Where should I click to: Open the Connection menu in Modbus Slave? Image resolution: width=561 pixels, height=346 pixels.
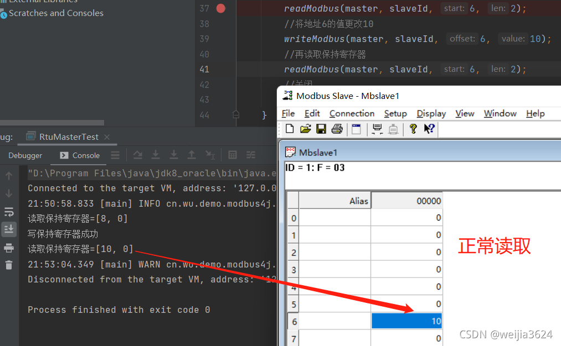click(352, 113)
